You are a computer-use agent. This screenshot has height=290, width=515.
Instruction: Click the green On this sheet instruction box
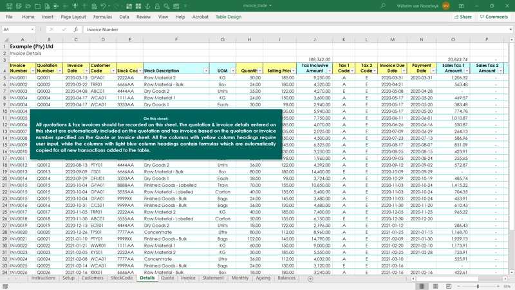[156, 135]
